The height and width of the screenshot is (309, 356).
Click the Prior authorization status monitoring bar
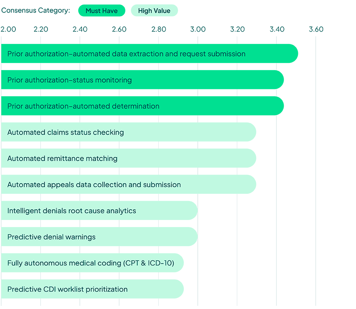click(x=142, y=80)
